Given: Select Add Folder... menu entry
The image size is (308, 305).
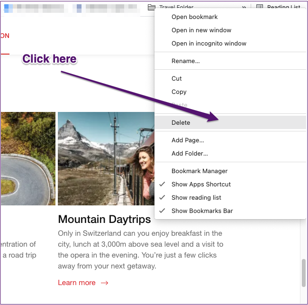Looking at the screenshot, I should pyautogui.click(x=230, y=153).
